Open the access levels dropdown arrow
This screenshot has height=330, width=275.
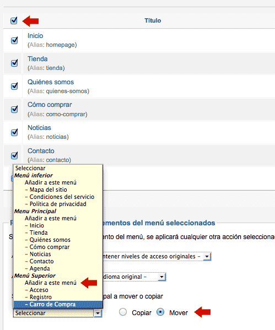207,257
